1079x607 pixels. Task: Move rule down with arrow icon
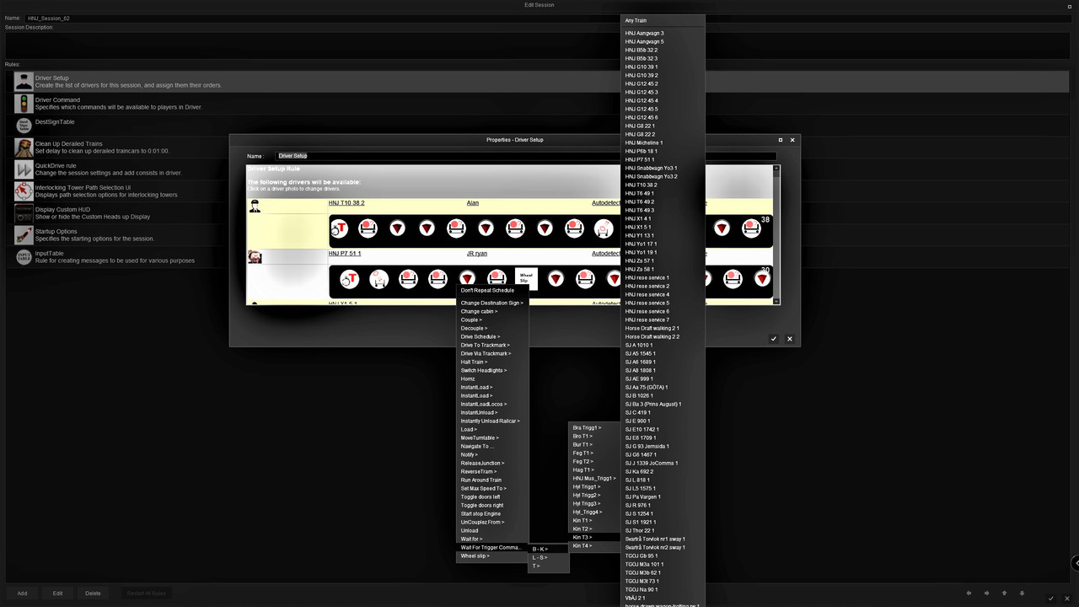[x=1022, y=594]
